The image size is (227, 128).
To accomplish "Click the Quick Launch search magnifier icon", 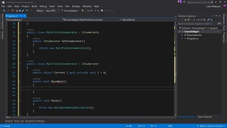I will point(212,2).
